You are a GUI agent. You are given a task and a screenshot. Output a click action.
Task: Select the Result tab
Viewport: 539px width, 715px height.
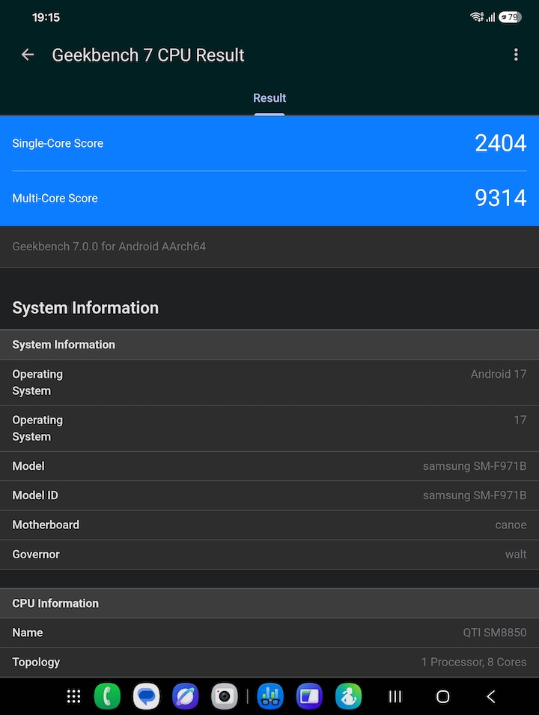click(x=269, y=98)
